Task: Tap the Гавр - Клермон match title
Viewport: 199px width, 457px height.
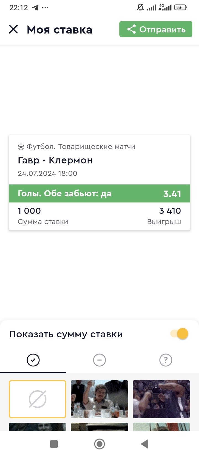Action: tap(55, 160)
